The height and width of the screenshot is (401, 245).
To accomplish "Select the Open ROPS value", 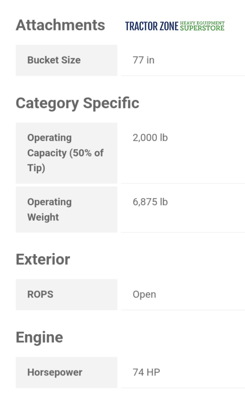I will point(144,294).
